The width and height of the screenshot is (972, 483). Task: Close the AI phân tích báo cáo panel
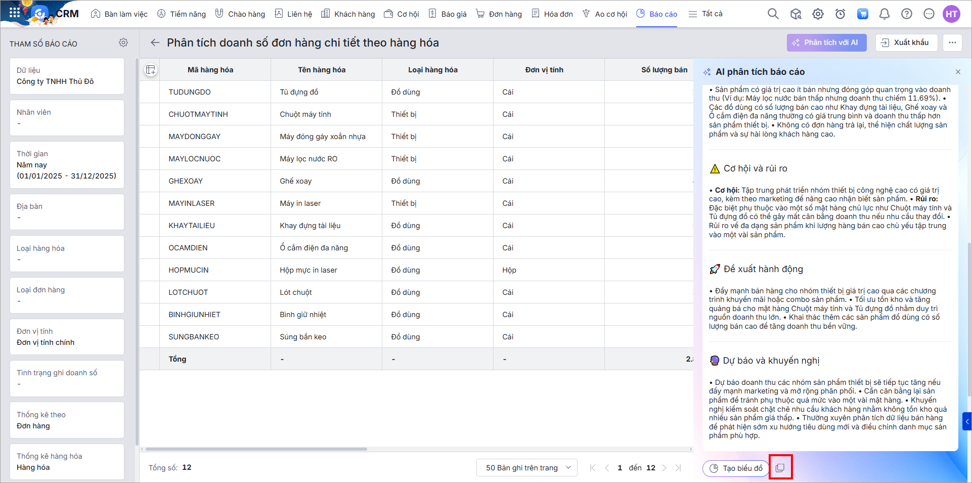[958, 72]
